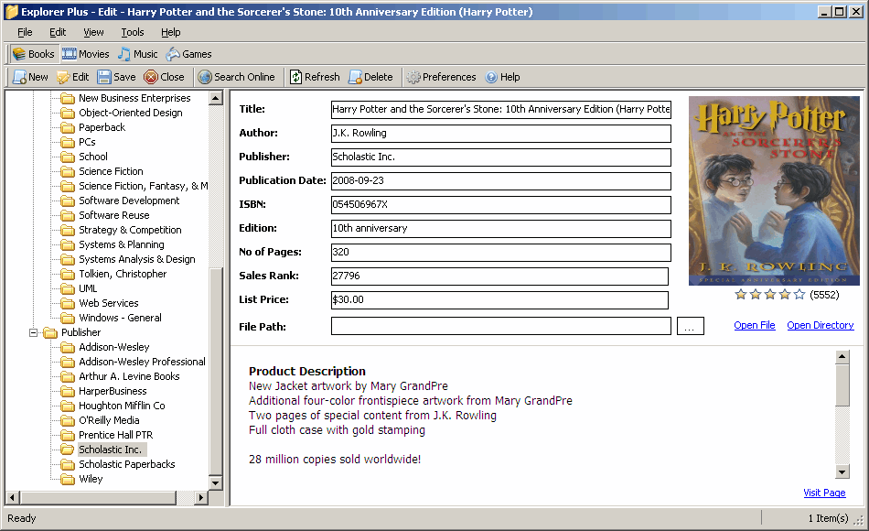
Task: Delete the current book entry
Action: [x=370, y=77]
